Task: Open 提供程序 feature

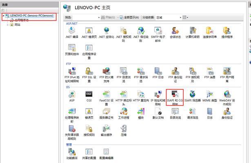Action: (x=227, y=33)
